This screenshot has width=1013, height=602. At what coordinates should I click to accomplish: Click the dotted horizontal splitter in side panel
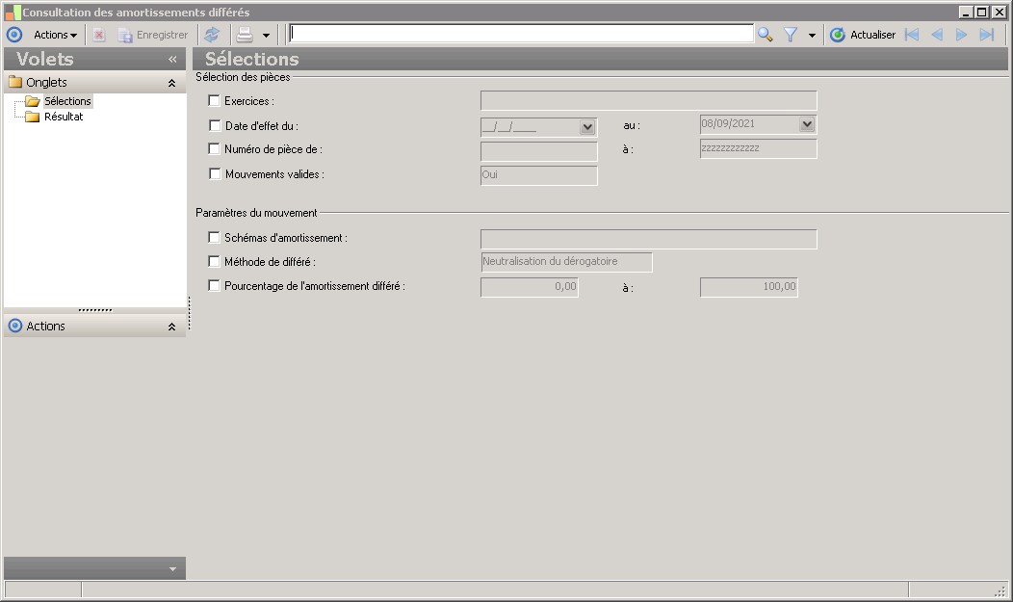(95, 310)
